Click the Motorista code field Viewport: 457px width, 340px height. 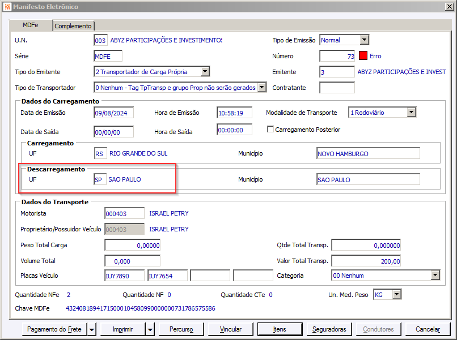click(124, 213)
